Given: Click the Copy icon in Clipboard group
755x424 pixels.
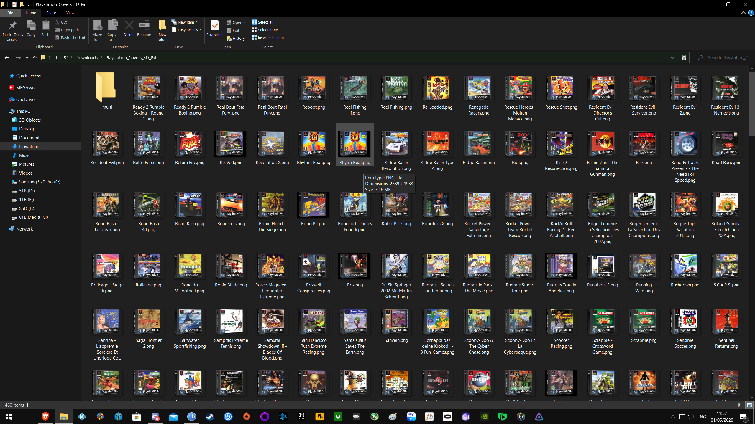Looking at the screenshot, I should tap(31, 26).
